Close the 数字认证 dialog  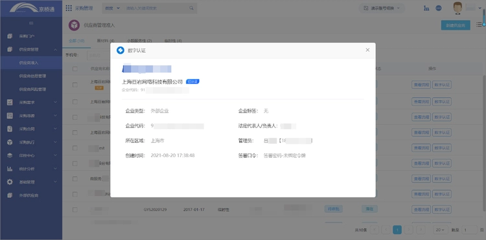click(367, 50)
